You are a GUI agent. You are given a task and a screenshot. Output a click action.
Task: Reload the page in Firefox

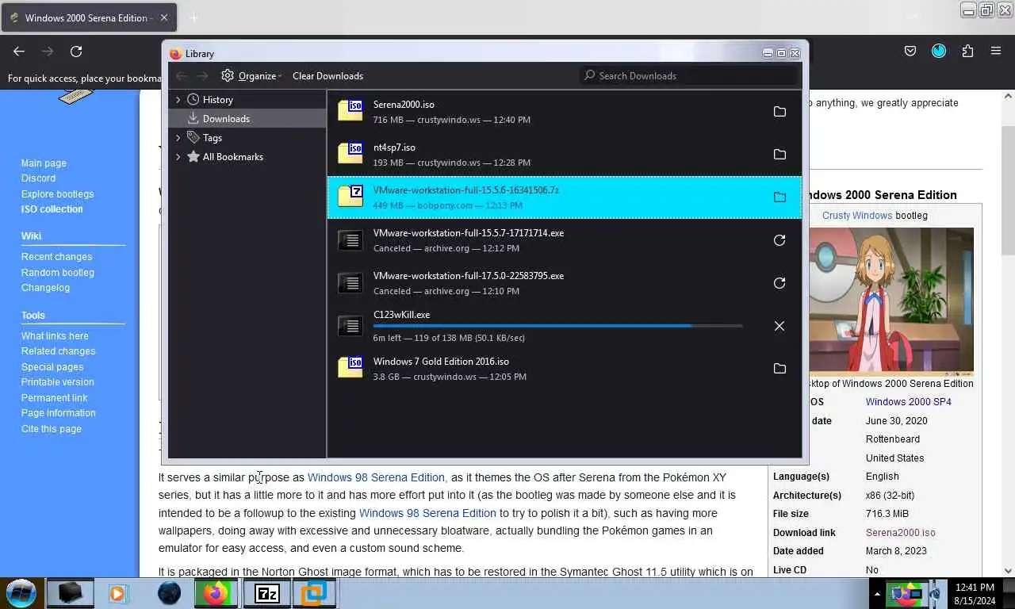pyautogui.click(x=76, y=52)
